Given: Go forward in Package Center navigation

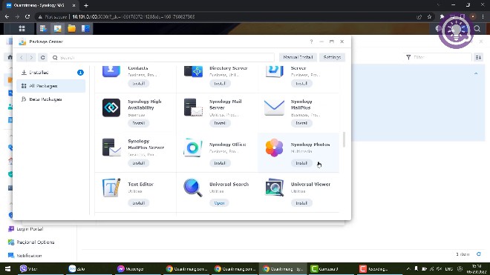Looking at the screenshot, I should click(31, 57).
